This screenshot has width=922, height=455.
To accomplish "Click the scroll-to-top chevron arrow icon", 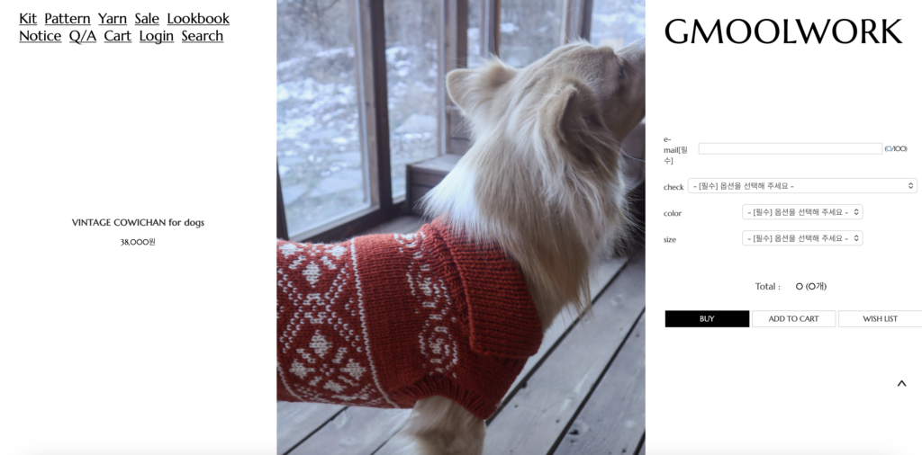I will (901, 383).
